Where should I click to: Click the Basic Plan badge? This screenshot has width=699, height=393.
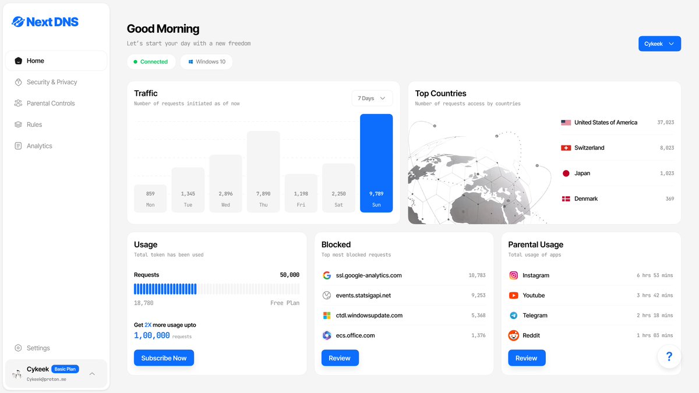(65, 369)
